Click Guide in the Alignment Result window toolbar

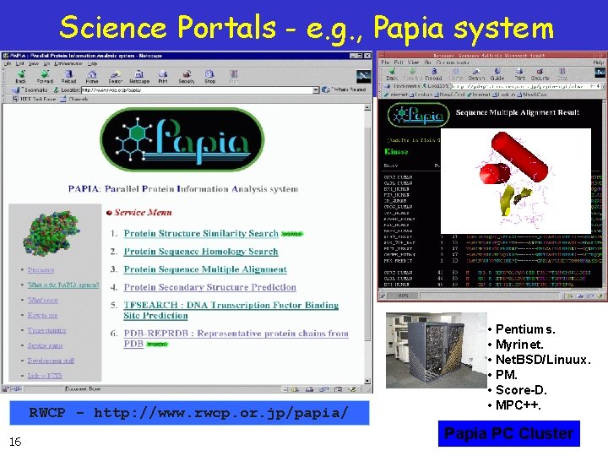(x=497, y=74)
